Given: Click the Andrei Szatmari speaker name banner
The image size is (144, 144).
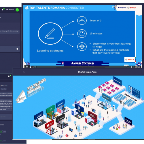Looking at the screenshot, I should [83, 63].
